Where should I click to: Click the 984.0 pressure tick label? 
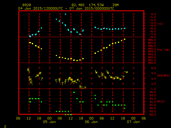[152, 51]
